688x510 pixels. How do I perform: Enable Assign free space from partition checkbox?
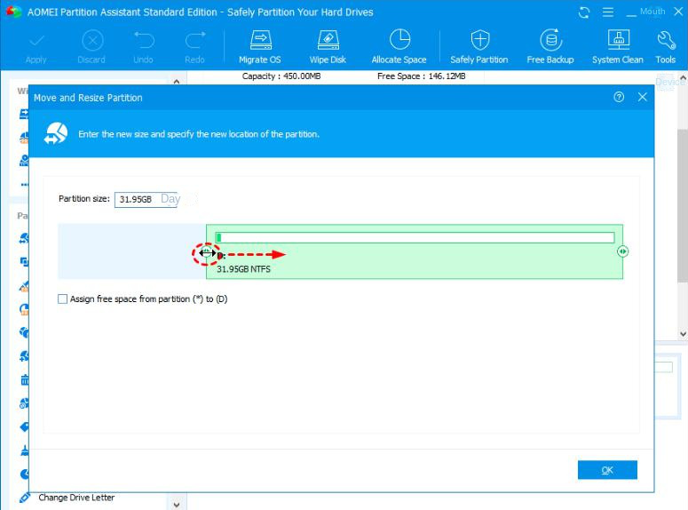(x=63, y=299)
